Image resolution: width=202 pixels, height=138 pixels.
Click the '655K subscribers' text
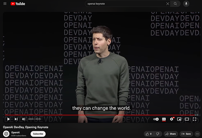point(19,136)
